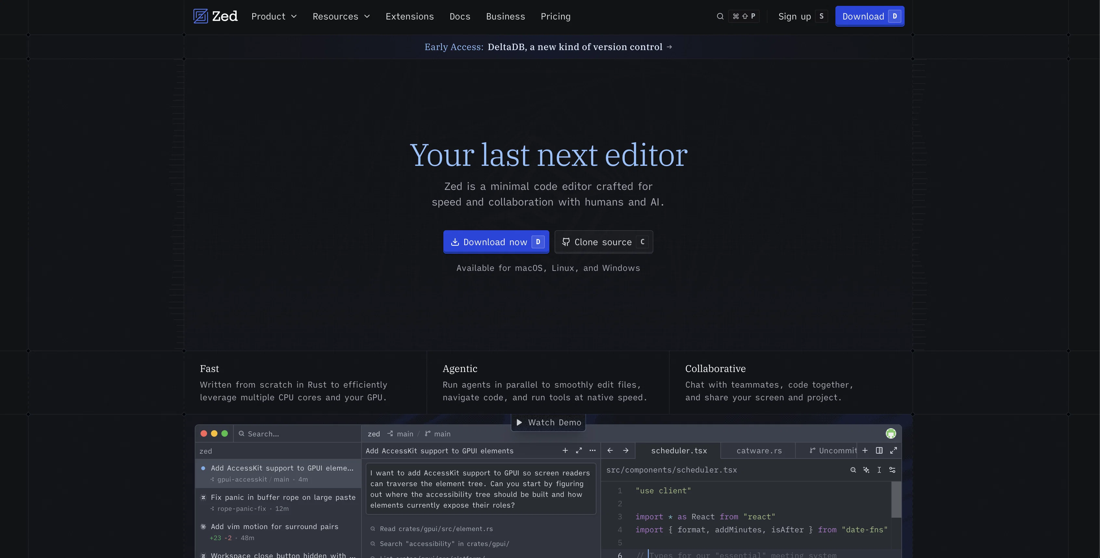Click the zed project name in title bar
The height and width of the screenshot is (558, 1100).
[x=373, y=434]
